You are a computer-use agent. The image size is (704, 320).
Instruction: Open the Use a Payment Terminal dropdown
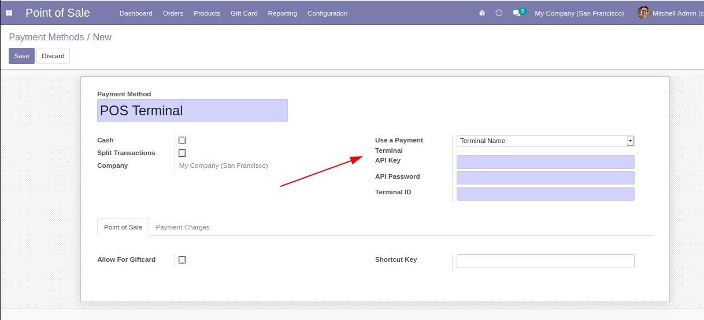click(545, 141)
